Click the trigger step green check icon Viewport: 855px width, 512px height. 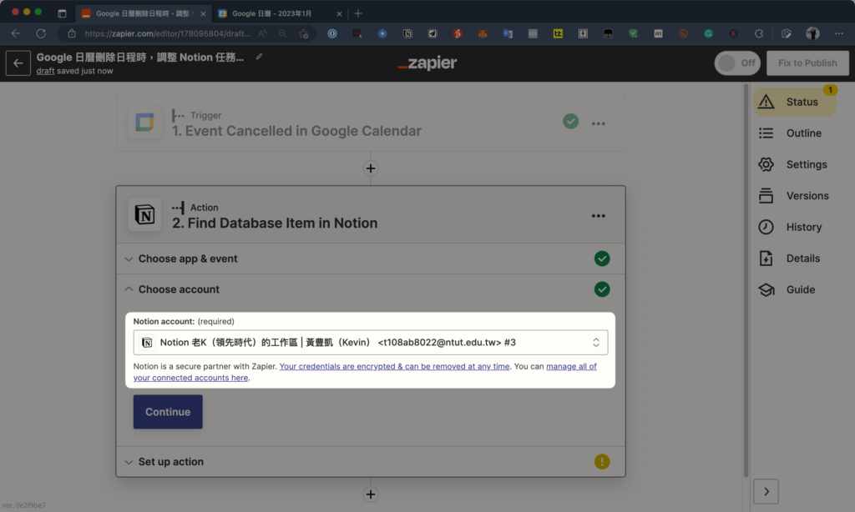click(x=571, y=121)
